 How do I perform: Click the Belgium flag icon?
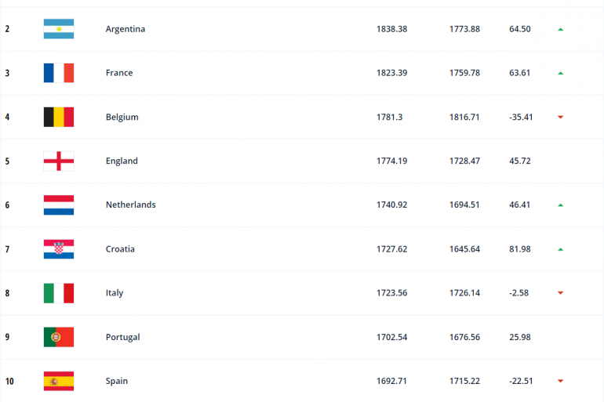(58, 117)
